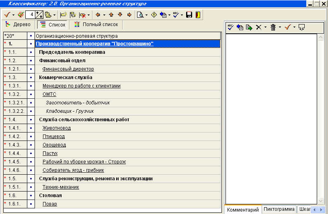Select the Председатель кооператива row
This screenshot has width=328, height=214.
127,52
